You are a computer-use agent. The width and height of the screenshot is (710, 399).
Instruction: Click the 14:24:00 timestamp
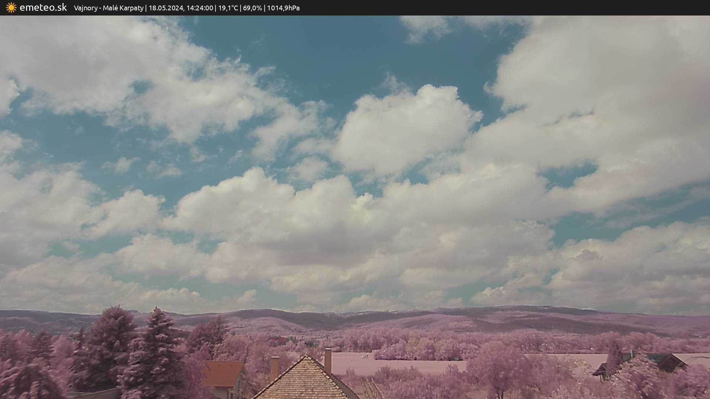[199, 8]
